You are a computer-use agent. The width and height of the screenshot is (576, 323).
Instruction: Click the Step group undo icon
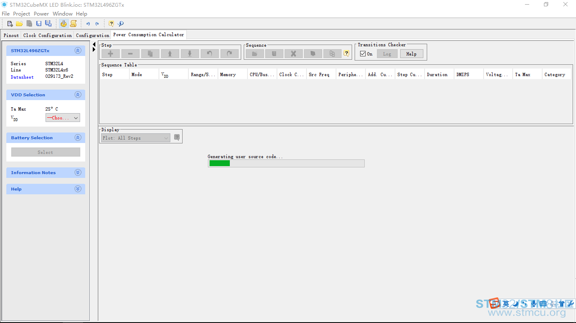click(x=210, y=54)
